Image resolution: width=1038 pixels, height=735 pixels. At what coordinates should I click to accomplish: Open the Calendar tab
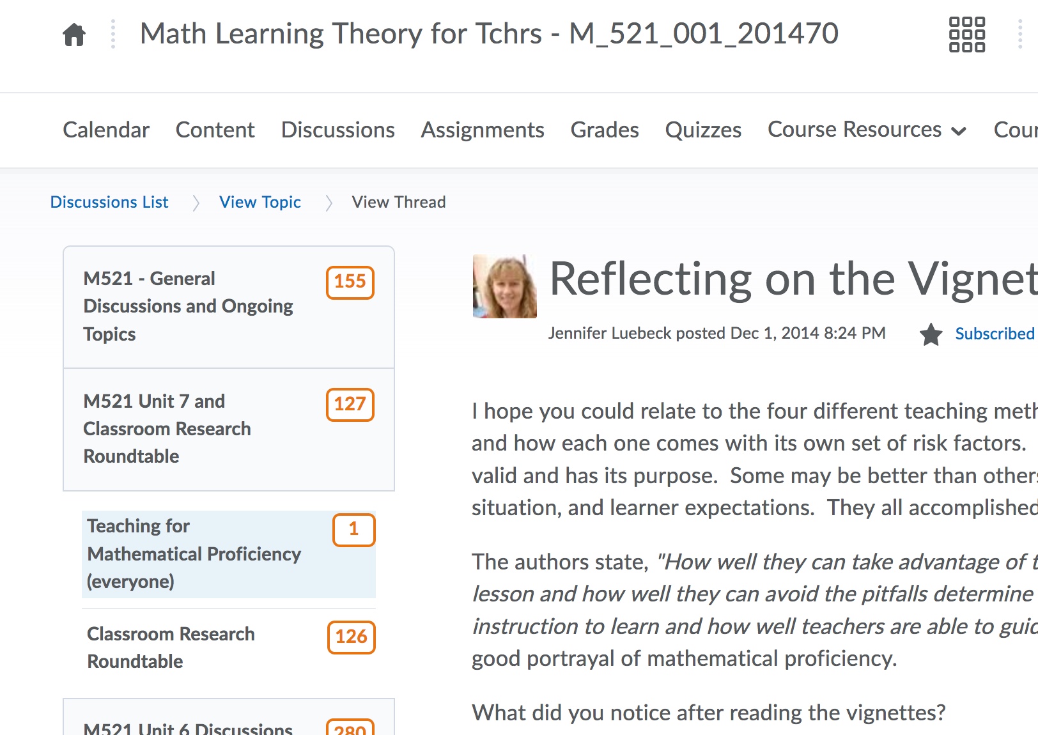(106, 130)
